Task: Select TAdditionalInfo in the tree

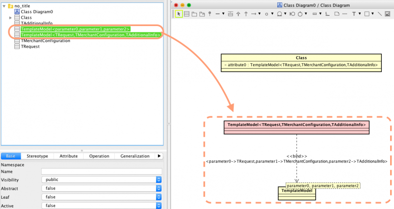Action: click(x=36, y=23)
